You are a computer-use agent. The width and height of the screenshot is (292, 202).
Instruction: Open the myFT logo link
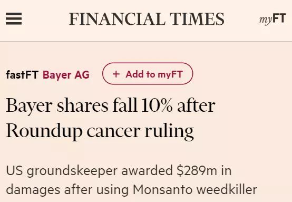click(x=272, y=19)
